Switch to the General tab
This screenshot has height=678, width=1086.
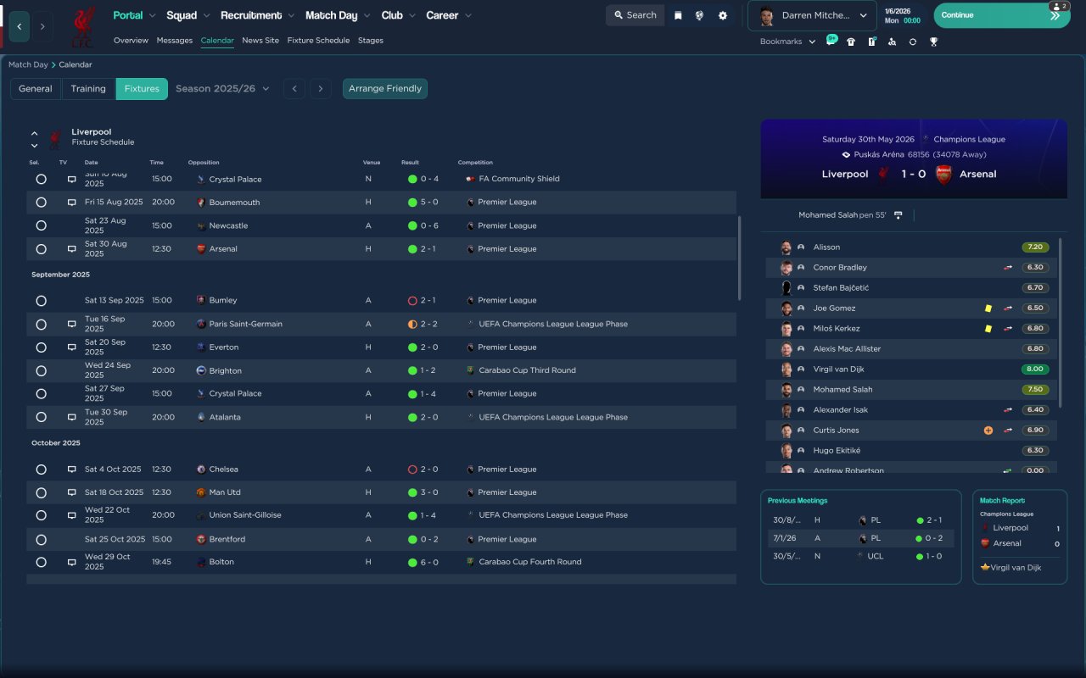[36, 88]
